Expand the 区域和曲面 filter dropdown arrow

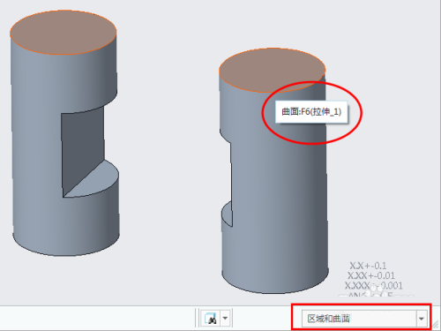pos(422,319)
